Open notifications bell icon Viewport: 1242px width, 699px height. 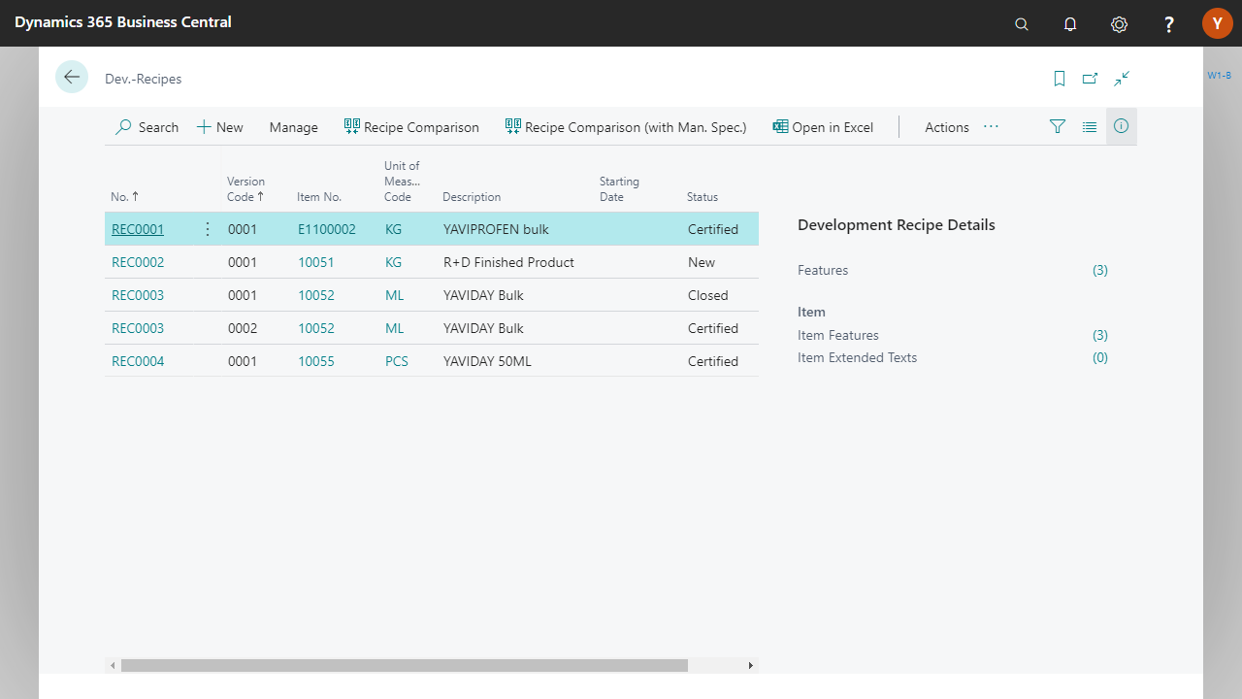point(1070,24)
